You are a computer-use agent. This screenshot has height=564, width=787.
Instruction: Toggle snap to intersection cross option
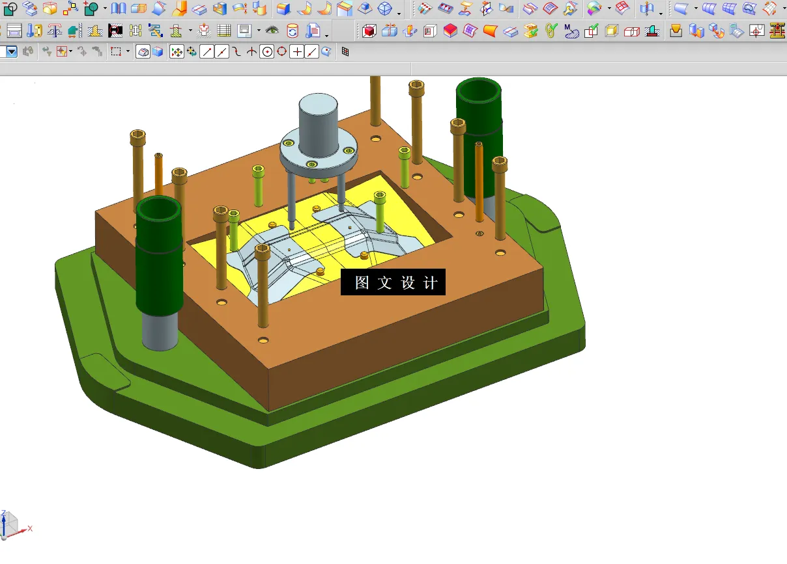251,52
